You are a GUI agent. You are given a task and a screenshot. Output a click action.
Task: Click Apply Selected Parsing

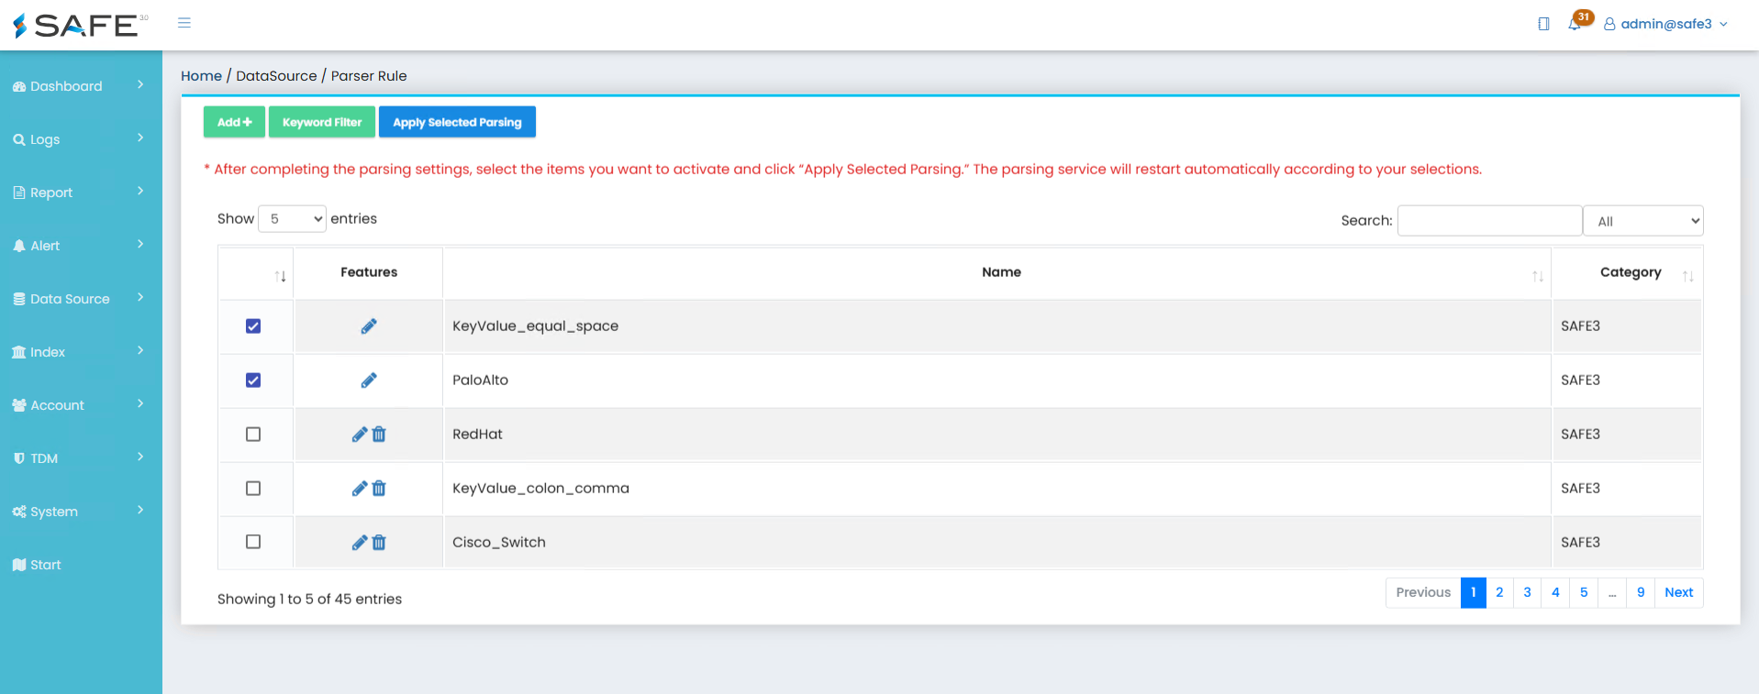pos(457,122)
